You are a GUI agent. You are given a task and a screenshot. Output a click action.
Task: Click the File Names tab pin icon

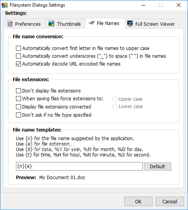(91, 23)
